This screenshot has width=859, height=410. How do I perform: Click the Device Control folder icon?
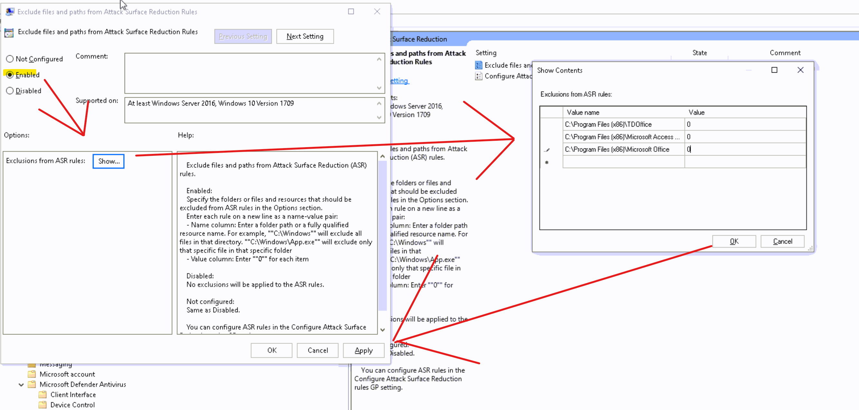point(43,405)
